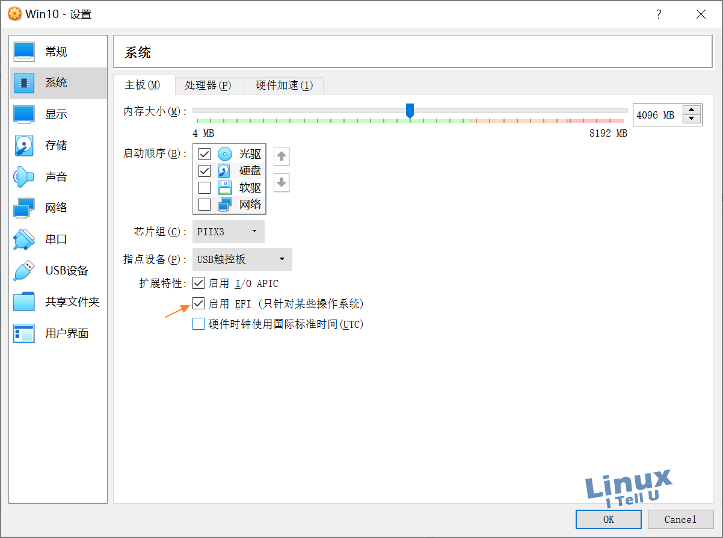The height and width of the screenshot is (538, 723).
Task: Uncheck 硬盘 in boot order
Action: pos(205,171)
